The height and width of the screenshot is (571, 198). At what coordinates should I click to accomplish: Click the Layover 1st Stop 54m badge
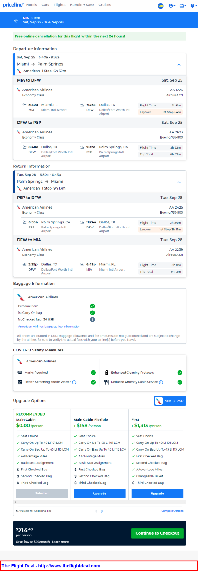[160, 112]
